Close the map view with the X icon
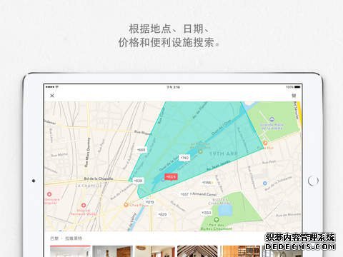The height and width of the screenshot is (257, 343). click(x=52, y=96)
